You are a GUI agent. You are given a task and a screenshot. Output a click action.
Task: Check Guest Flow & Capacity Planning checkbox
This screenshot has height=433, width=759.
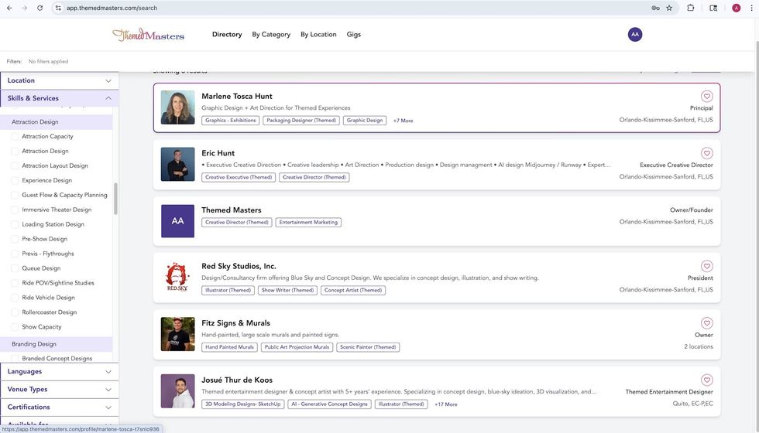point(15,195)
